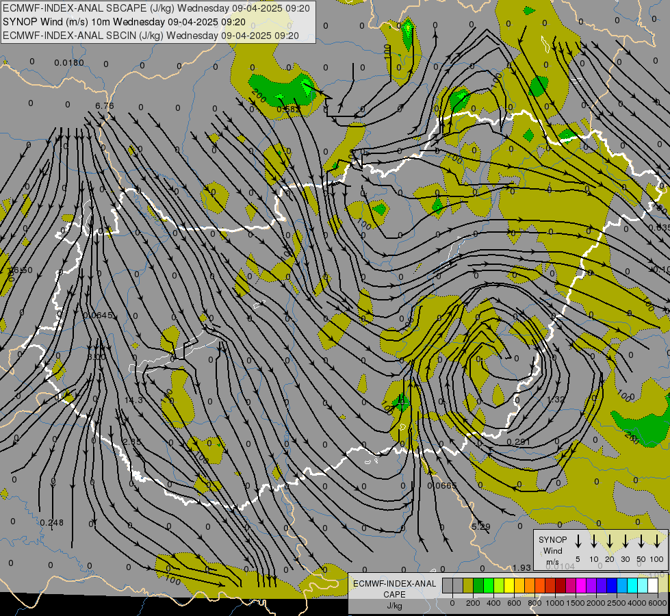Click the 'J/kg' legend unit label
The width and height of the screenshot is (670, 616).
pyautogui.click(x=394, y=606)
